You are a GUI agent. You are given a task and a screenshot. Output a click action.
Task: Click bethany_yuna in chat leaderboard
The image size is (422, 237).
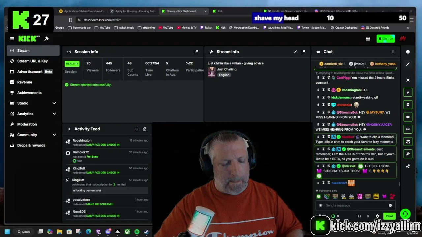(385, 64)
